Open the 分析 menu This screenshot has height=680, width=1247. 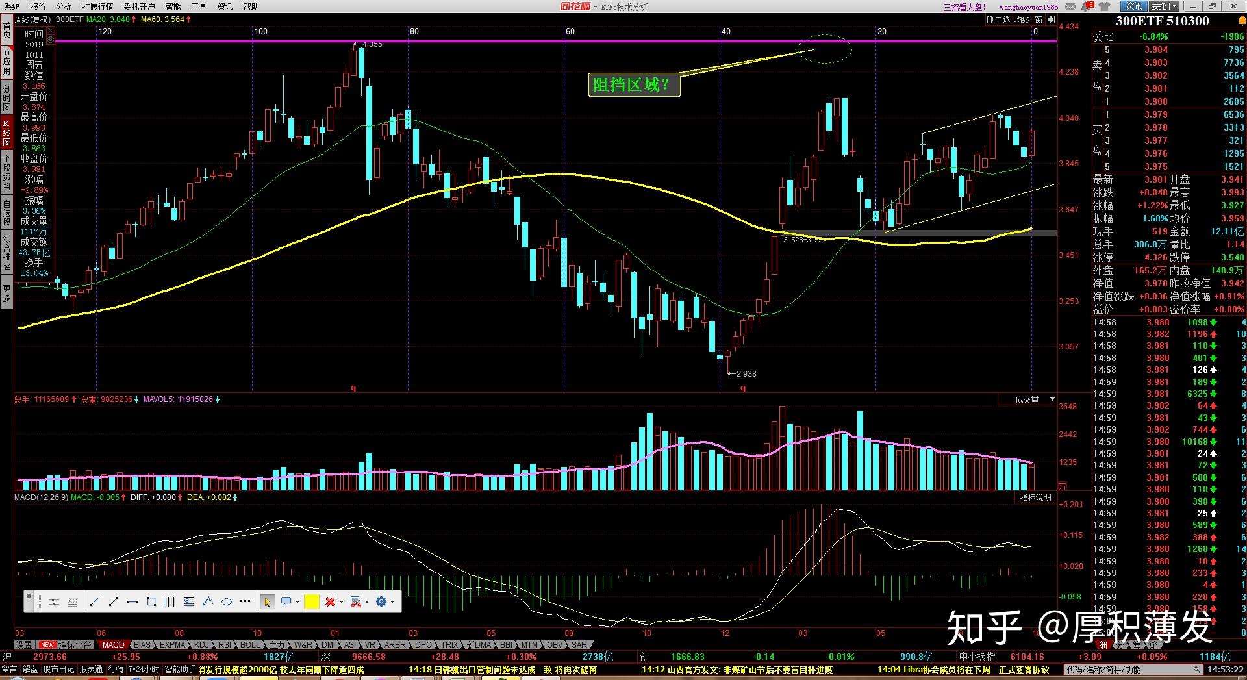[x=64, y=6]
